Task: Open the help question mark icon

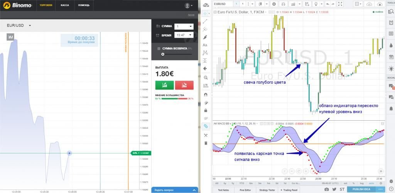Action: tap(391, 189)
